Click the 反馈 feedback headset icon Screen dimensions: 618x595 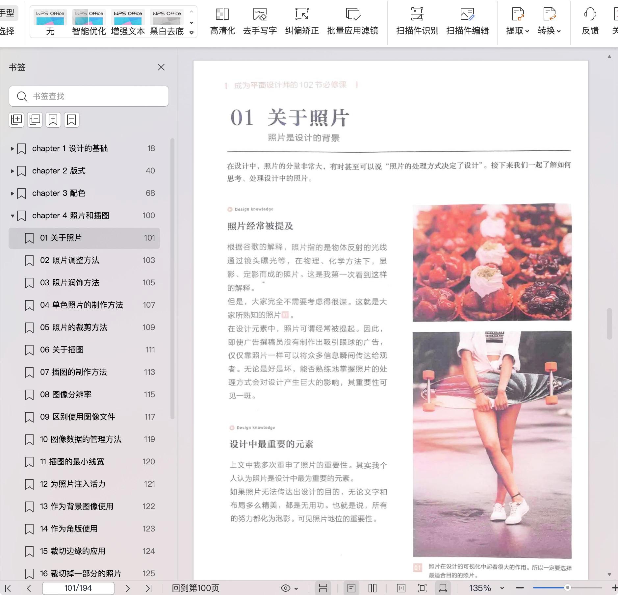tap(590, 14)
